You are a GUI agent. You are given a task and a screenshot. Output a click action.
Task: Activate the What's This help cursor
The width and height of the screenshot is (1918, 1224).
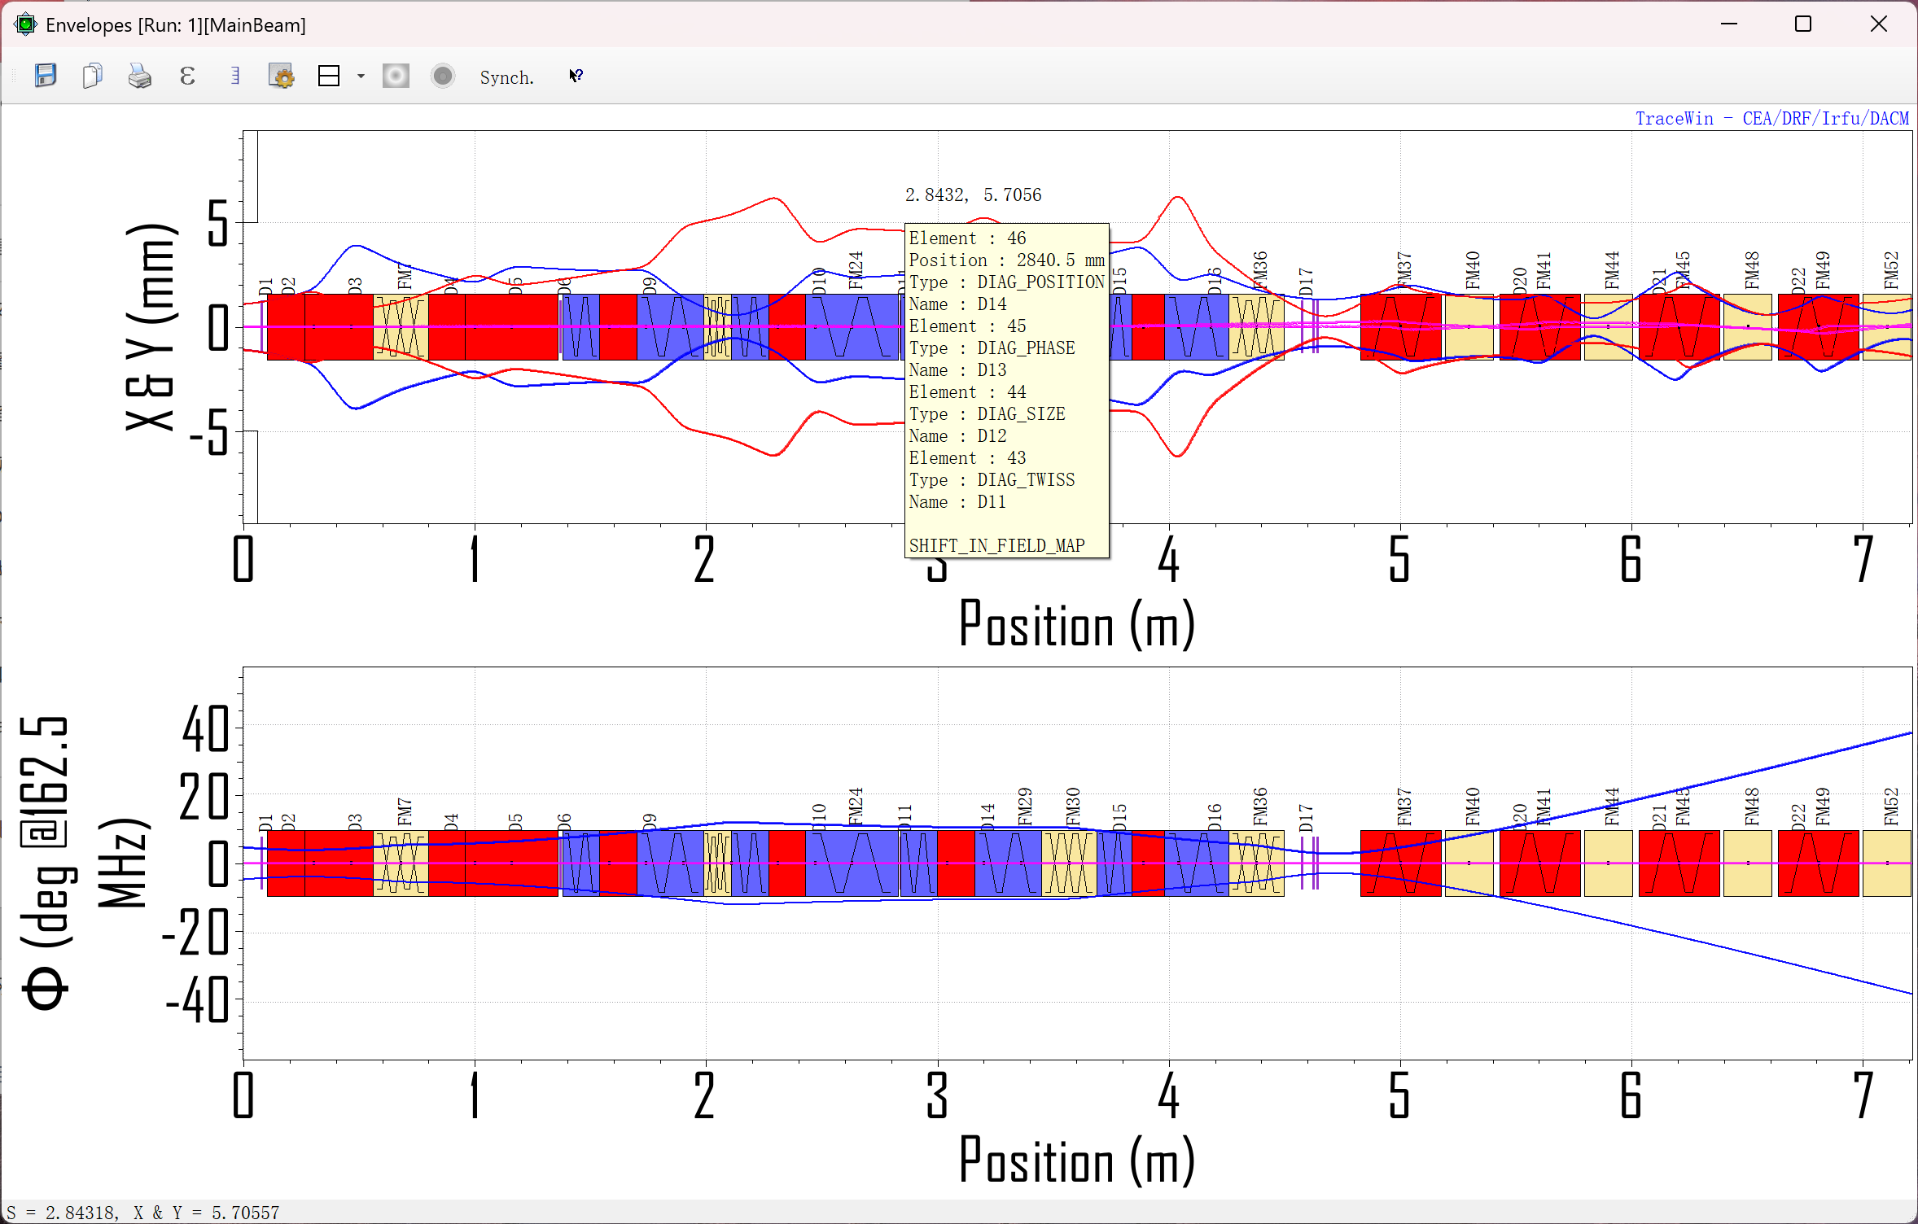coord(576,76)
